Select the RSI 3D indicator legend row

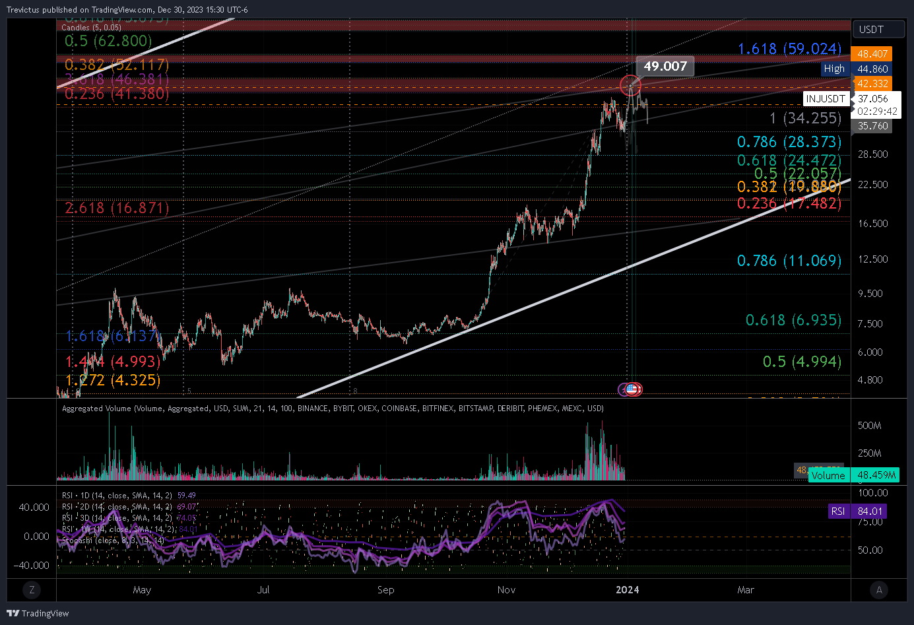(x=129, y=518)
